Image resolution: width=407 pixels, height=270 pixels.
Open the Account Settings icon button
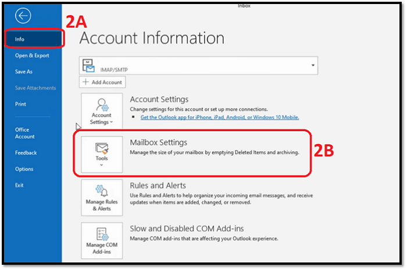(102, 111)
